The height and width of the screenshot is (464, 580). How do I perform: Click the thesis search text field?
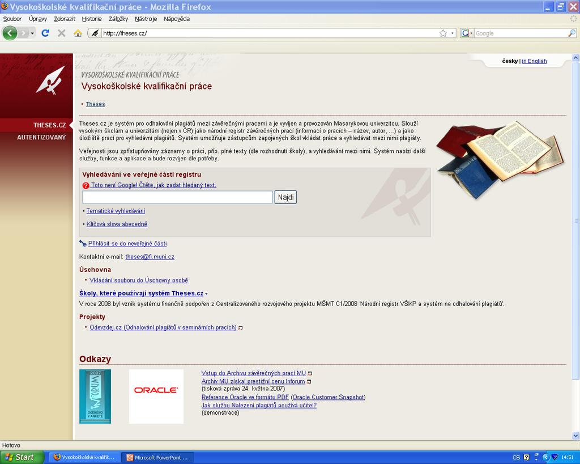click(177, 197)
